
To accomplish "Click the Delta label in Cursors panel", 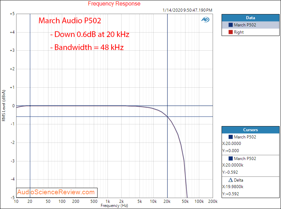I will point(238,180).
